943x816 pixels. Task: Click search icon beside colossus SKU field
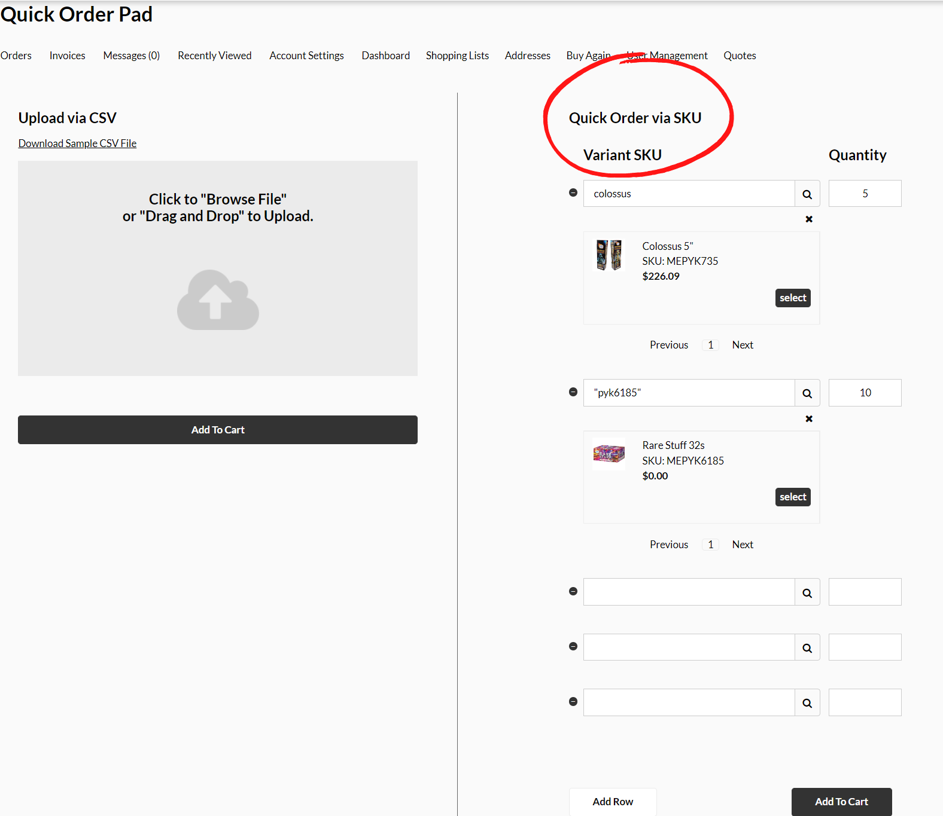(807, 194)
